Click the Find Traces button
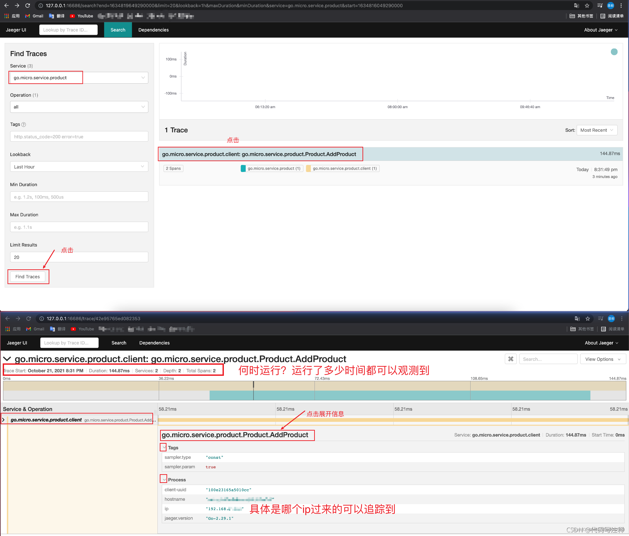The image size is (629, 536). pos(28,276)
